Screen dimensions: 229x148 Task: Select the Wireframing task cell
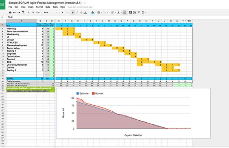click(x=21, y=34)
